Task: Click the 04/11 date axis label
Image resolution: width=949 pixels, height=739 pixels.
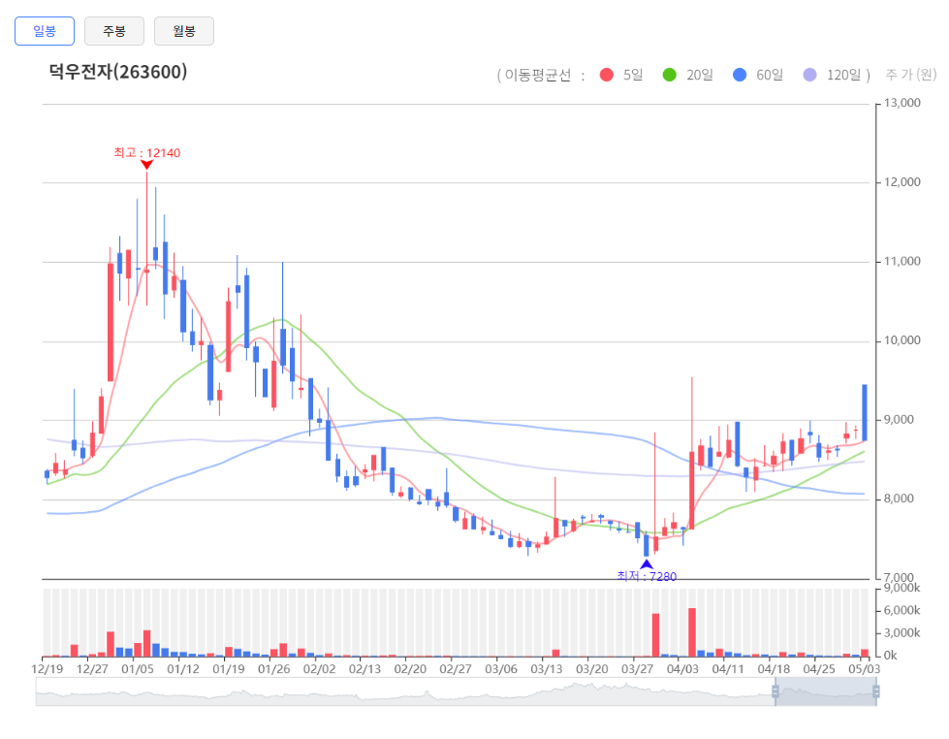Action: [728, 669]
